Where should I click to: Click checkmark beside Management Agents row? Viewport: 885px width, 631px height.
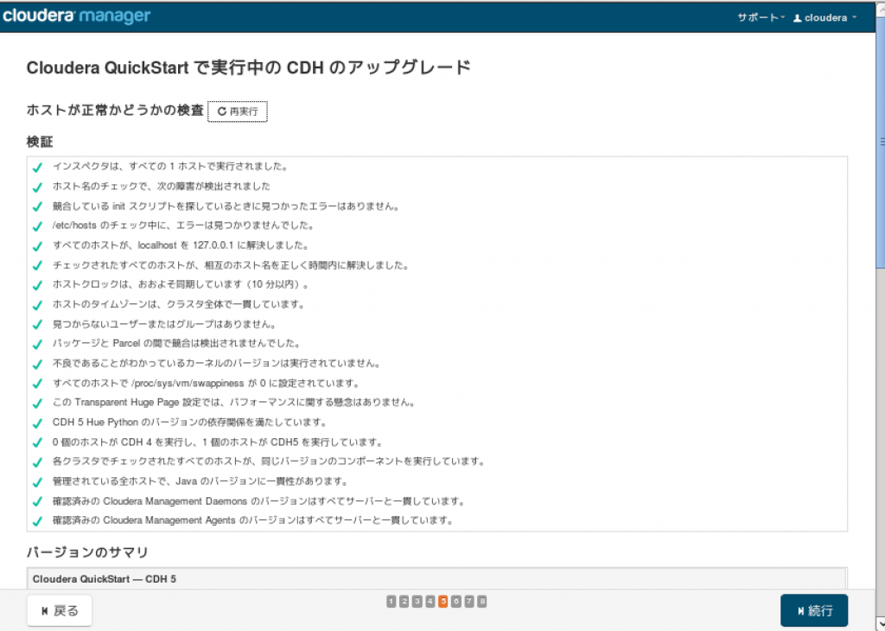(x=37, y=521)
